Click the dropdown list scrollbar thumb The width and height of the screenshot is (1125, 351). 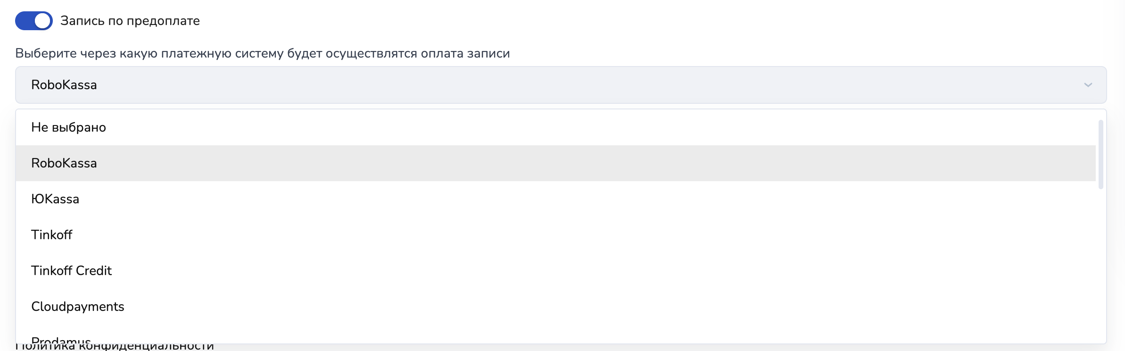pos(1101,155)
